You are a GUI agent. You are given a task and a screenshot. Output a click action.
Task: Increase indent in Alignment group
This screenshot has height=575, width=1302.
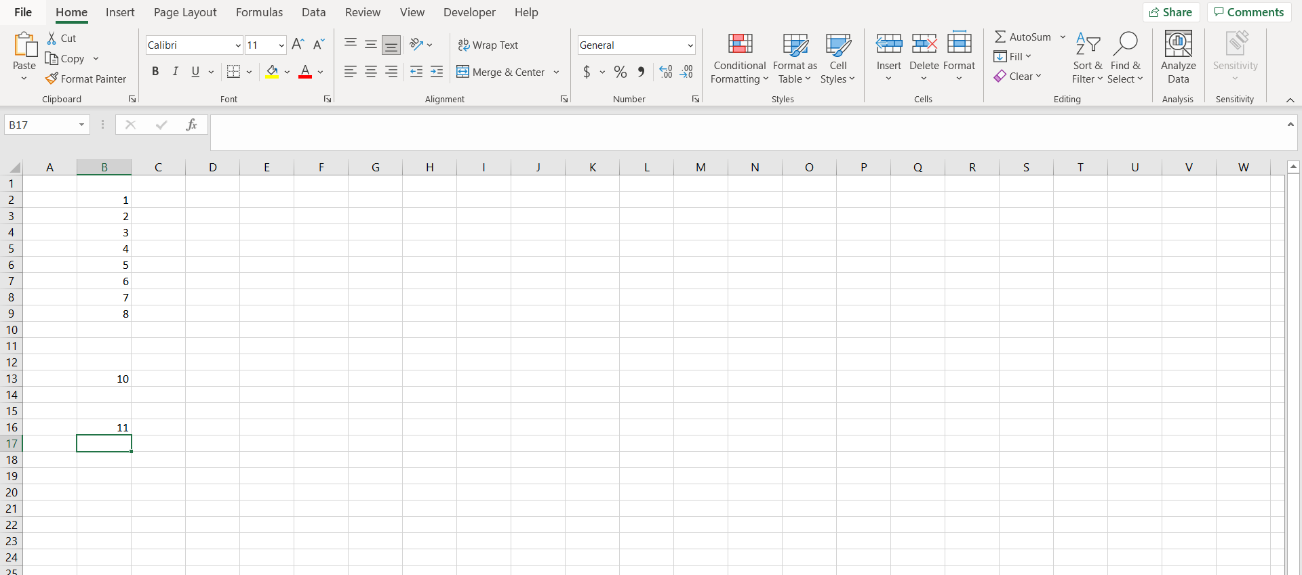click(437, 72)
